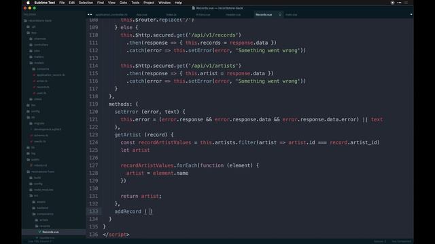Open the Tools menu

[x=135, y=3]
